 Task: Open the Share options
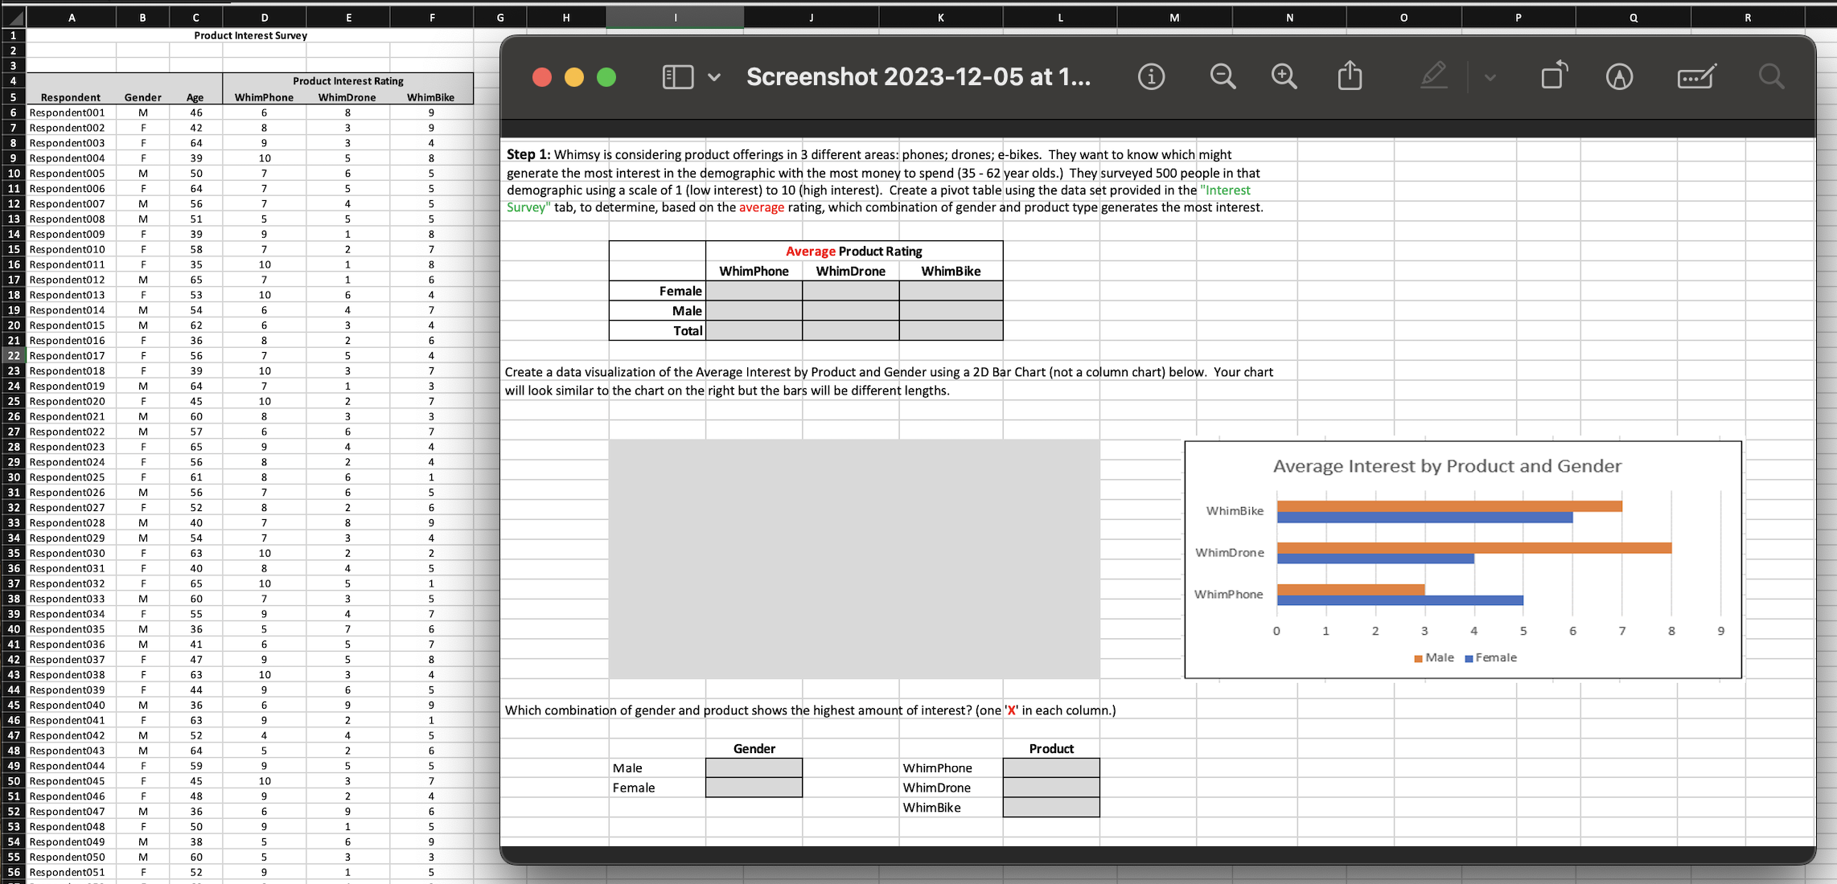(1350, 76)
